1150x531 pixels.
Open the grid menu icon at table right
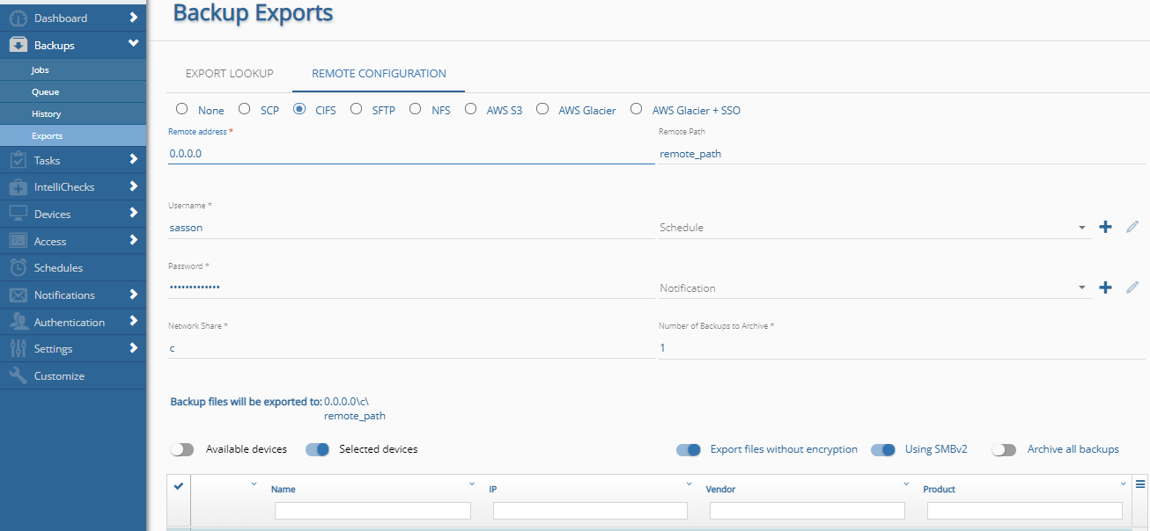pyautogui.click(x=1140, y=484)
